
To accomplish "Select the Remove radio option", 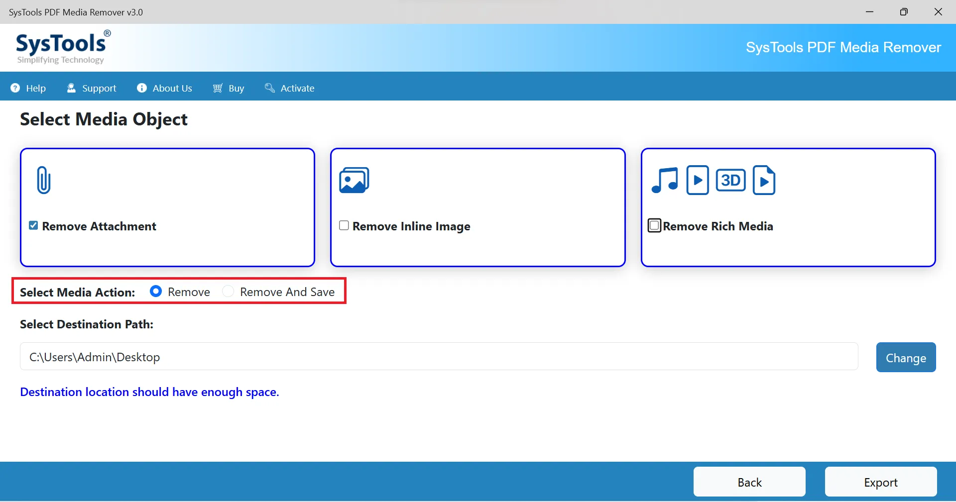I will (x=156, y=291).
